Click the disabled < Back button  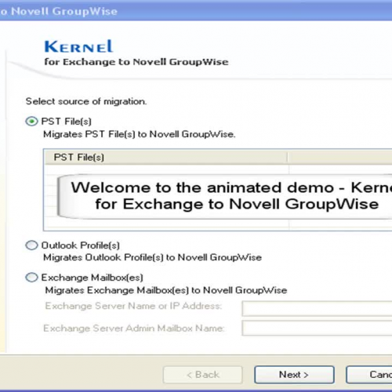coord(203,375)
